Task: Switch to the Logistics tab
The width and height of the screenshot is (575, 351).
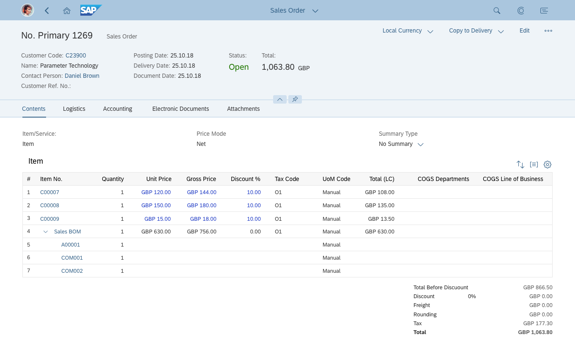Action: coord(74,109)
